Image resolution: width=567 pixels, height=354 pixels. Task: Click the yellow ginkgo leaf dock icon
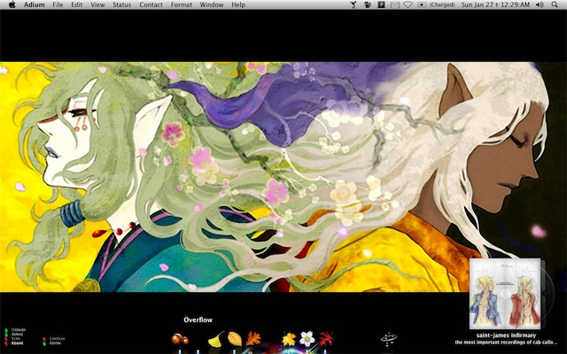coord(216,339)
